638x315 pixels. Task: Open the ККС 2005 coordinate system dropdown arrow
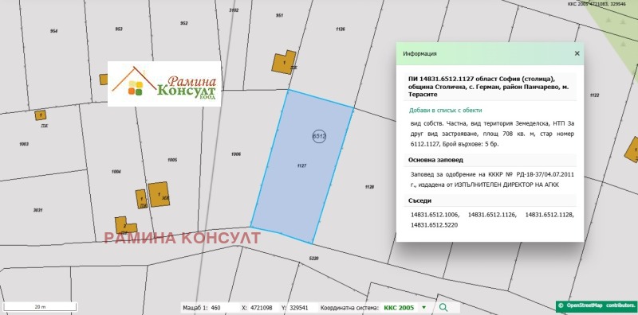(x=424, y=308)
